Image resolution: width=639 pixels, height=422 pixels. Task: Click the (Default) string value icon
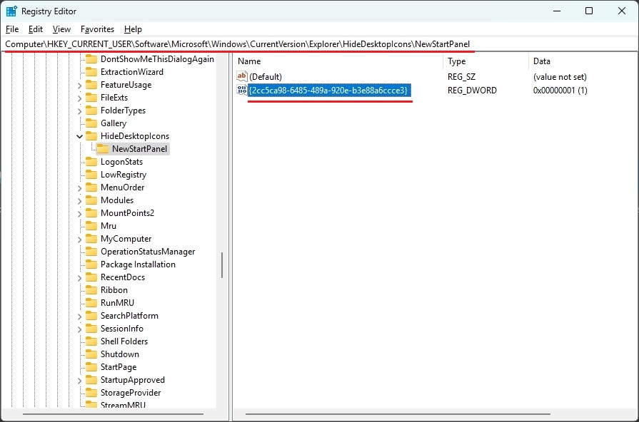pos(241,76)
